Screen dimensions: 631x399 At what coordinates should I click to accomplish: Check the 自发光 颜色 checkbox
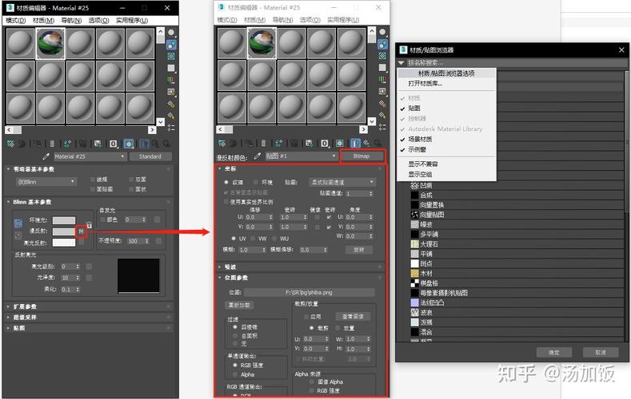(103, 219)
